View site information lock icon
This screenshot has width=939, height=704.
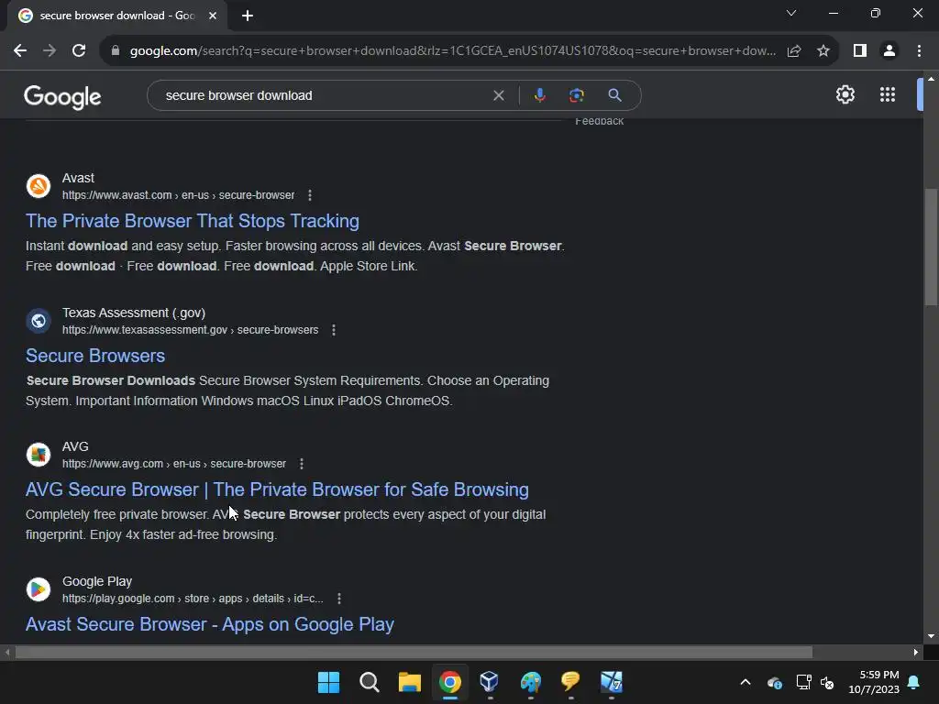[x=116, y=51]
